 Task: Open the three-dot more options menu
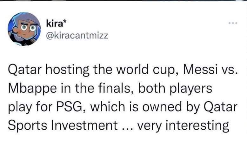233,23
